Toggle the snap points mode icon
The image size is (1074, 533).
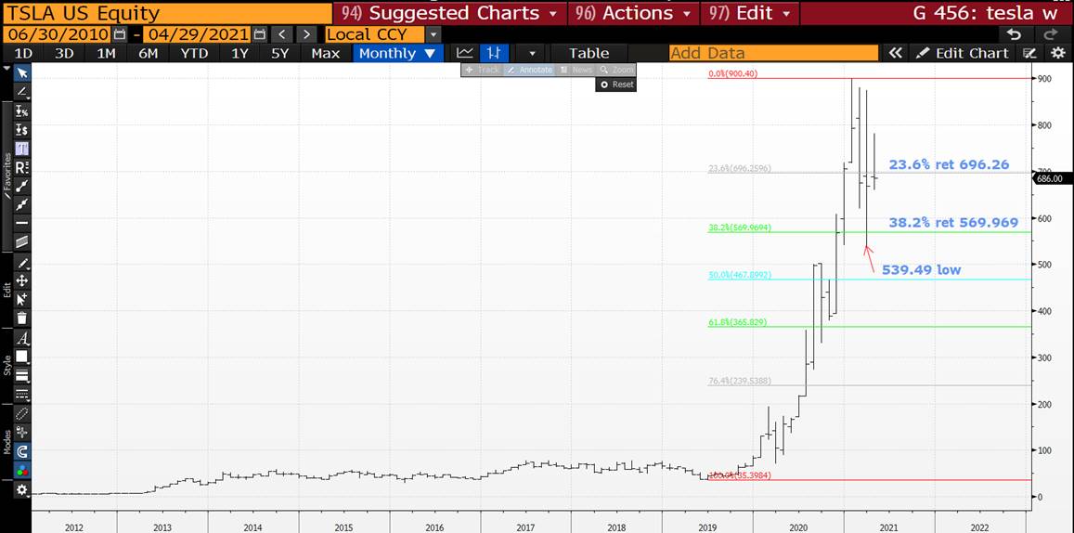click(22, 433)
